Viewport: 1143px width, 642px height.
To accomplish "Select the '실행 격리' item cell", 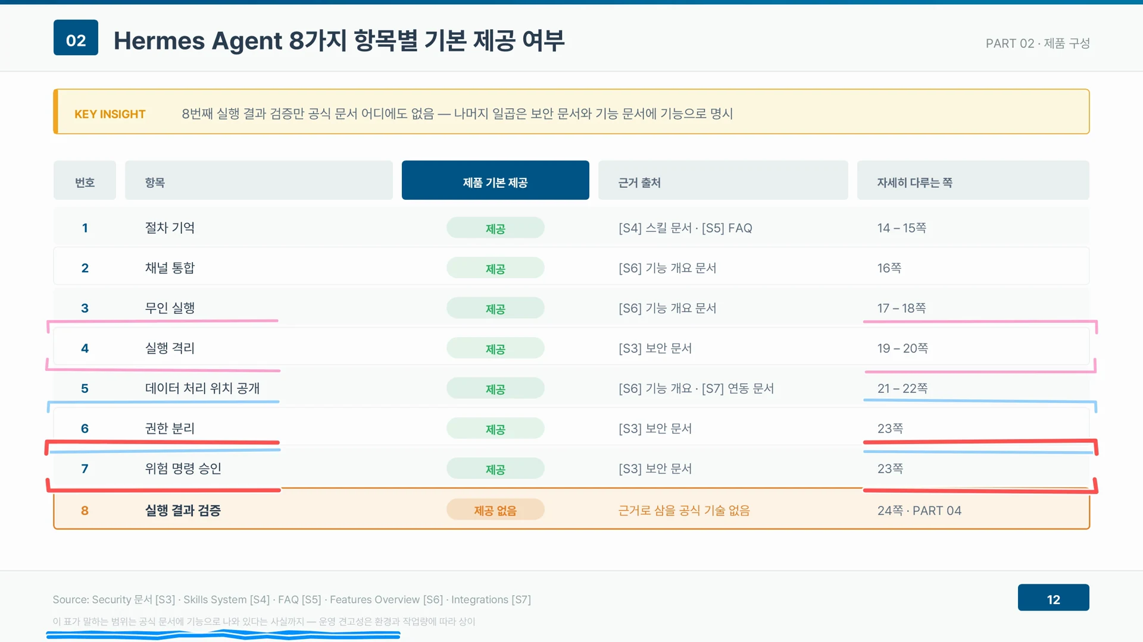I will point(170,348).
